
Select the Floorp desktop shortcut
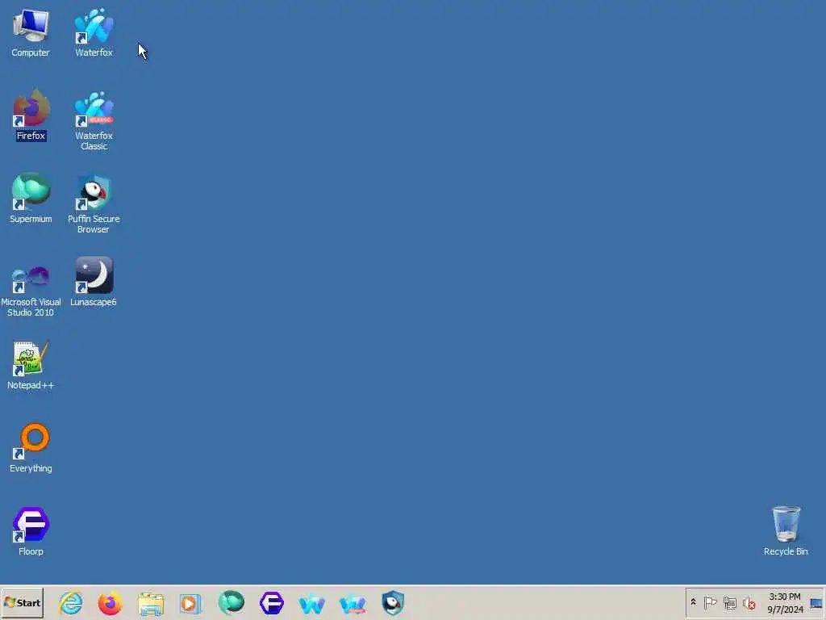(31, 531)
